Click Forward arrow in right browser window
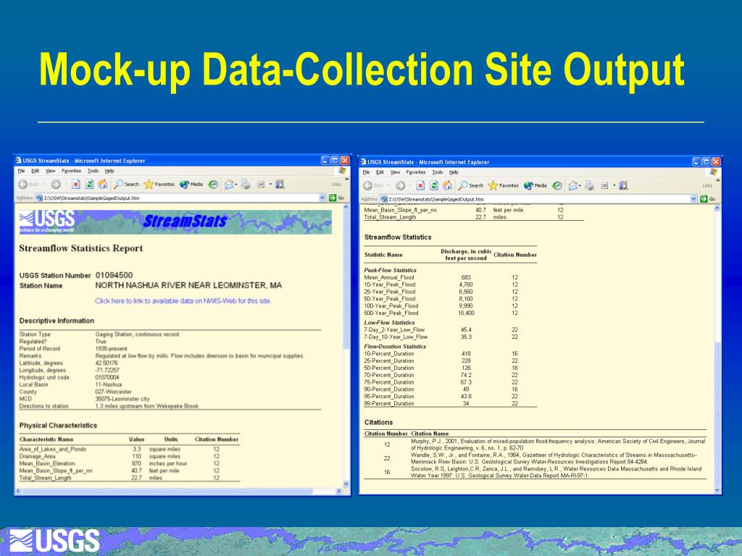Image resolution: width=742 pixels, height=556 pixels. 400,186
